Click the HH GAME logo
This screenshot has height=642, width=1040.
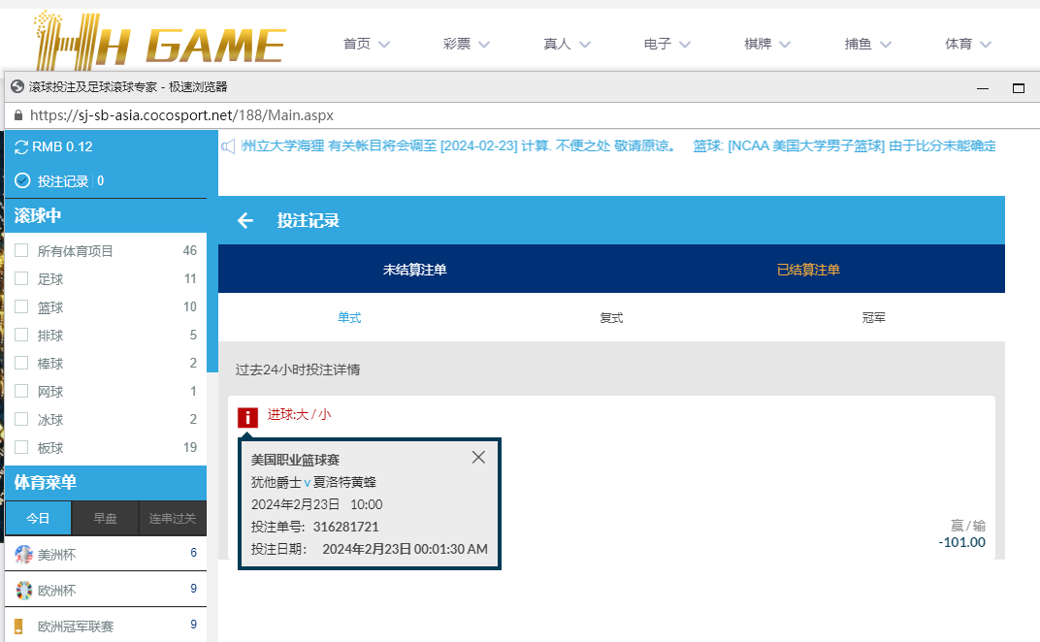[159, 41]
